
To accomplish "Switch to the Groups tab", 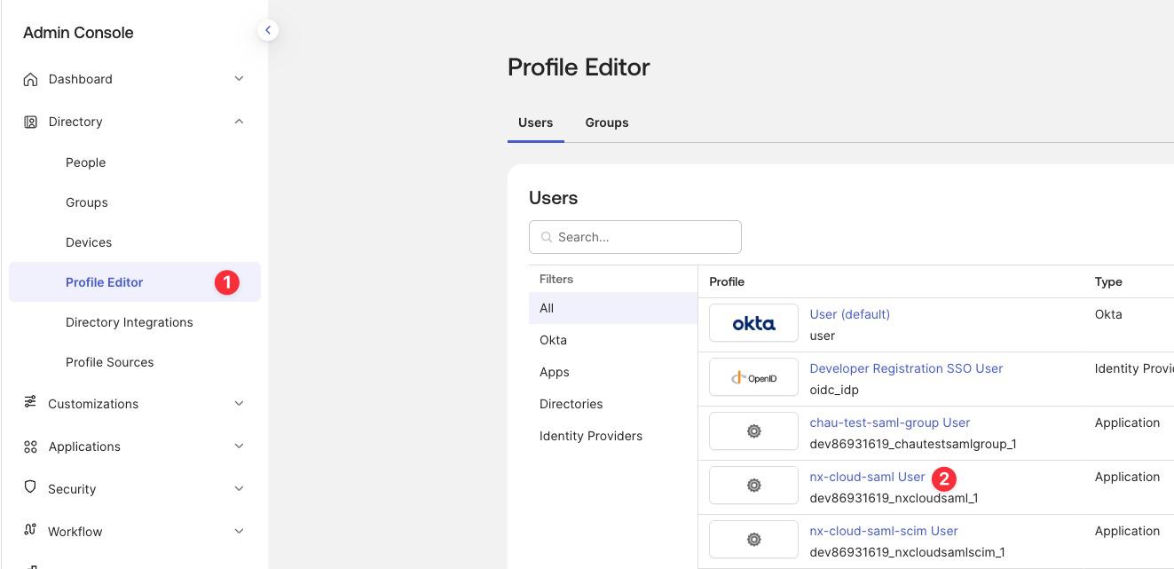I will pos(606,122).
